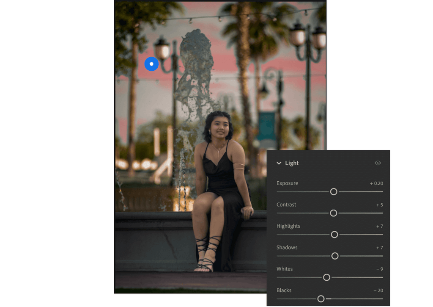Click the Shadows slider handle
Image resolution: width=433 pixels, height=307 pixels.
335,256
